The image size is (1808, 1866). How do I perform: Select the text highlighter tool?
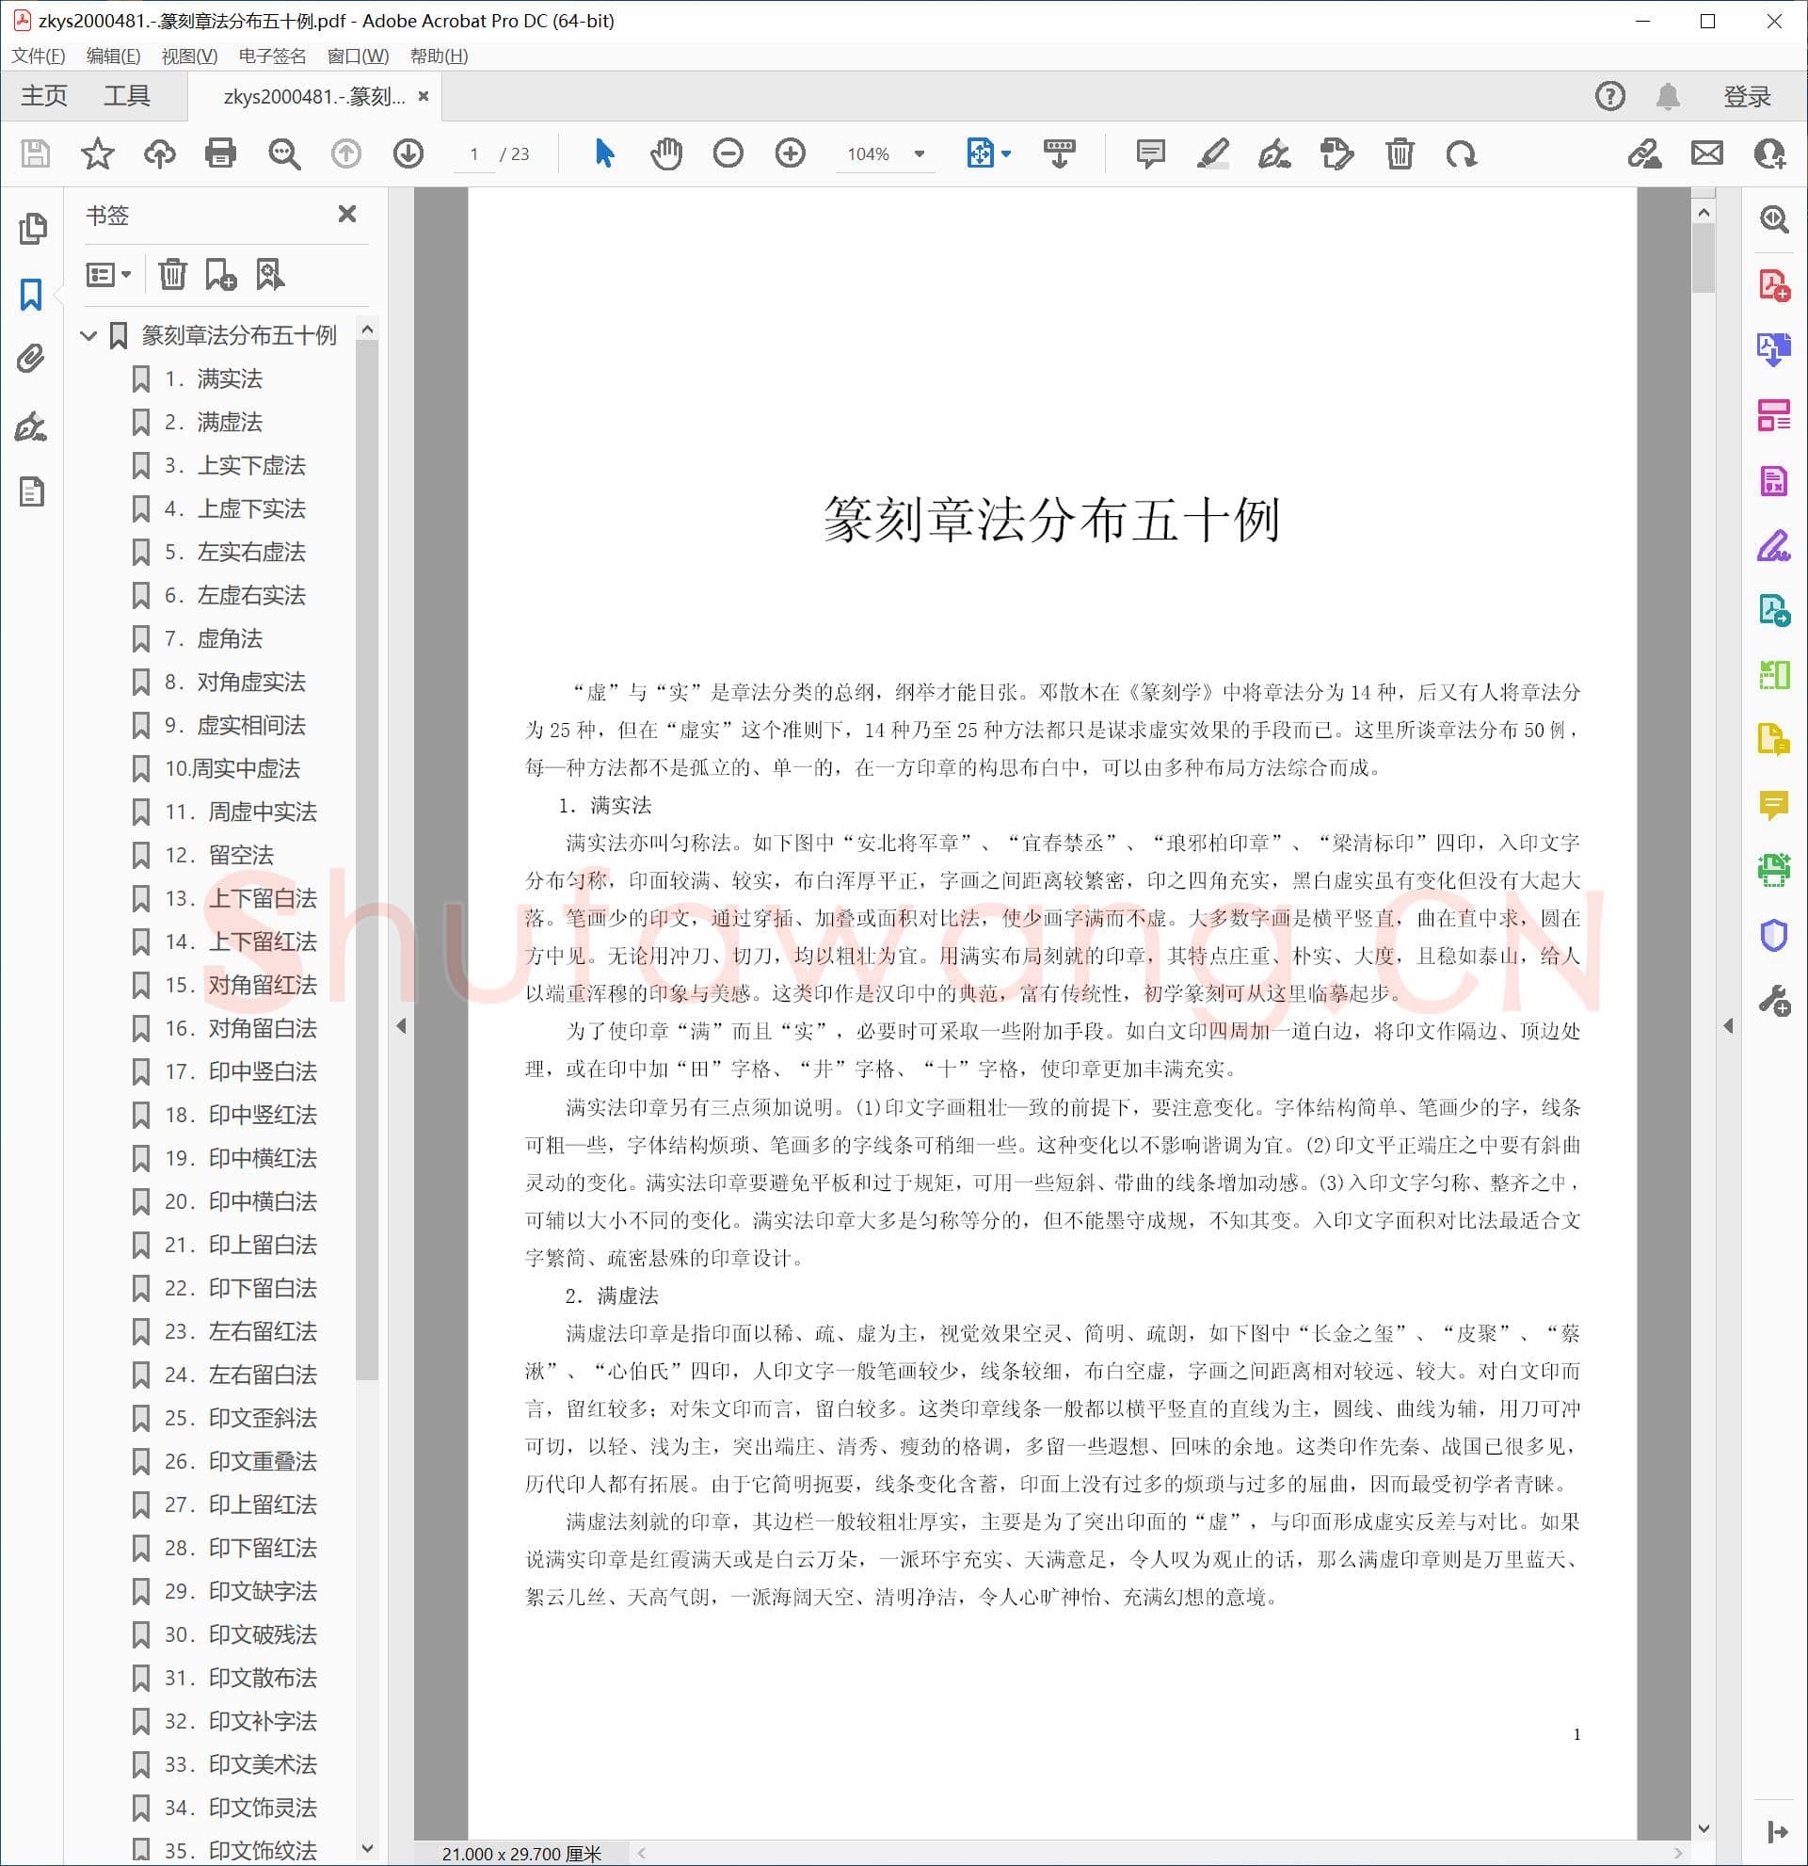coord(1212,153)
